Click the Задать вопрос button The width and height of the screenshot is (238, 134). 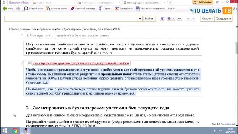203,2
